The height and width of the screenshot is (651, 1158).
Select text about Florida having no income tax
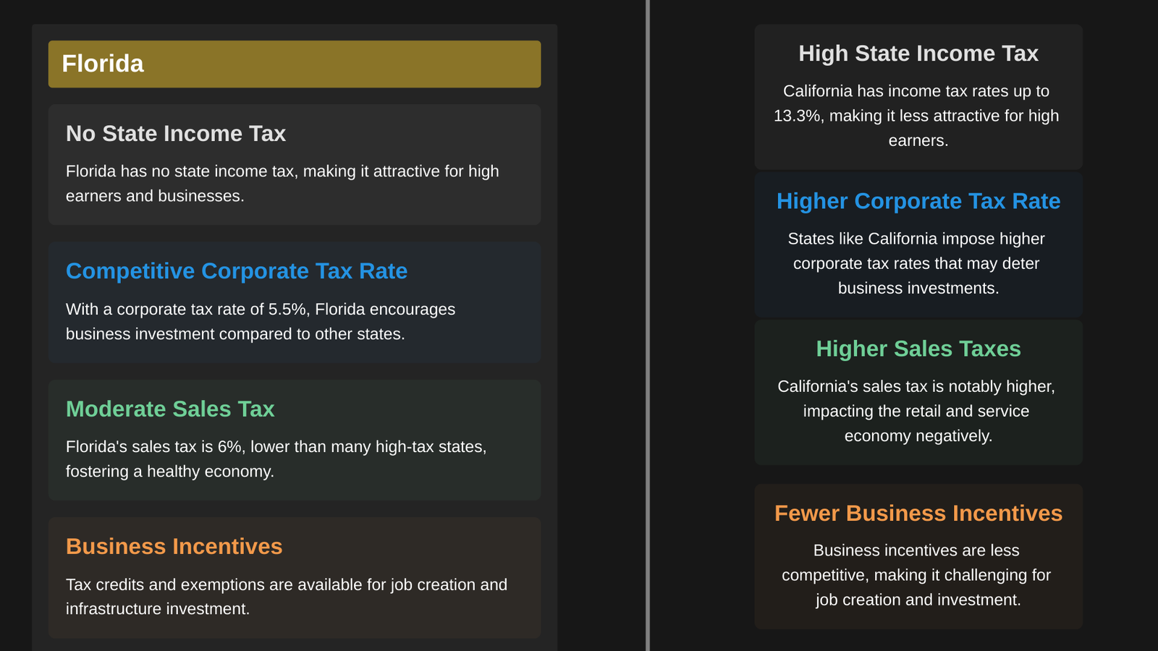pyautogui.click(x=282, y=184)
